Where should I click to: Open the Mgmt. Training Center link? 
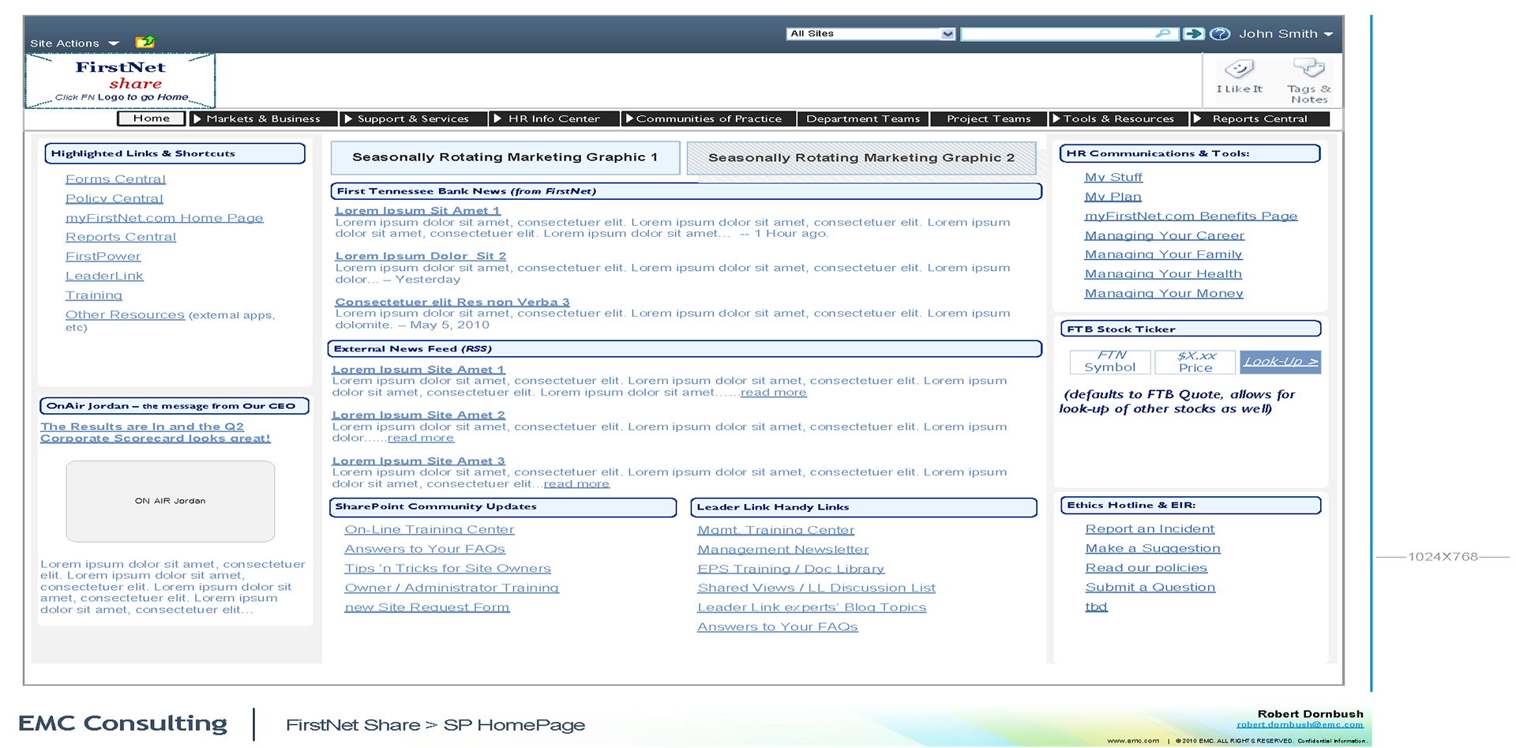(x=776, y=530)
